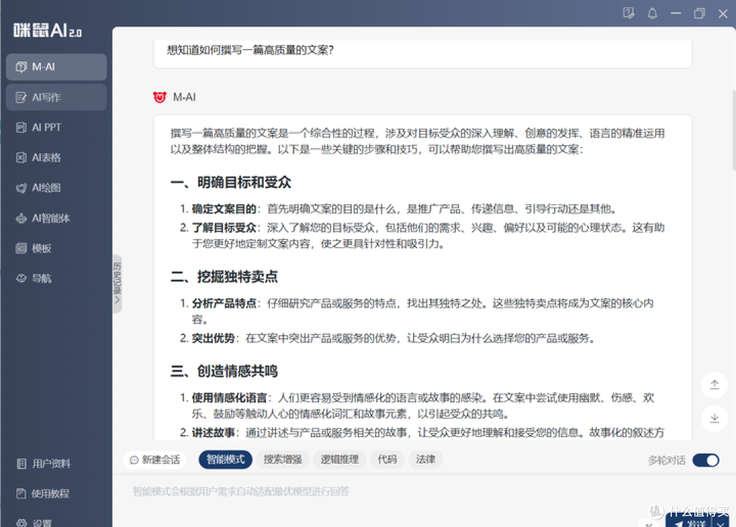This screenshot has height=527, width=736.
Task: Start a 新建会话 new conversation
Action: click(155, 460)
